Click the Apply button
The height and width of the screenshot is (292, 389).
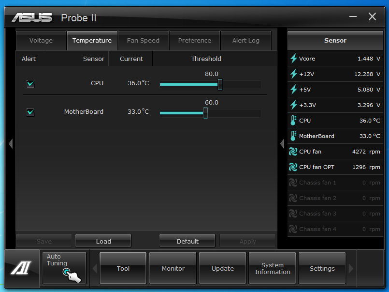247,241
